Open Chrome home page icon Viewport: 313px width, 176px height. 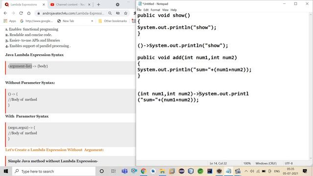(29, 13)
